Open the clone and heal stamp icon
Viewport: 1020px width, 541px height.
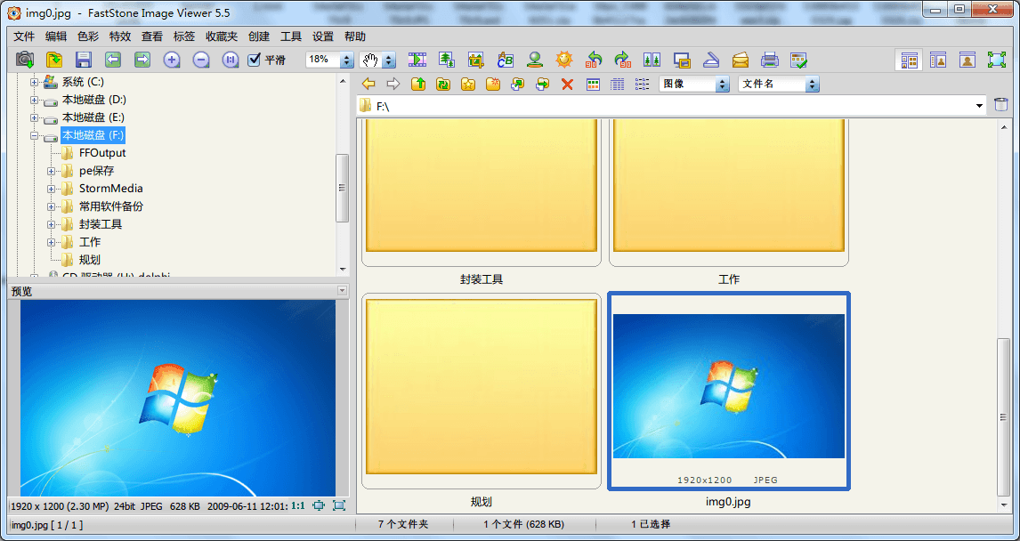(x=535, y=60)
